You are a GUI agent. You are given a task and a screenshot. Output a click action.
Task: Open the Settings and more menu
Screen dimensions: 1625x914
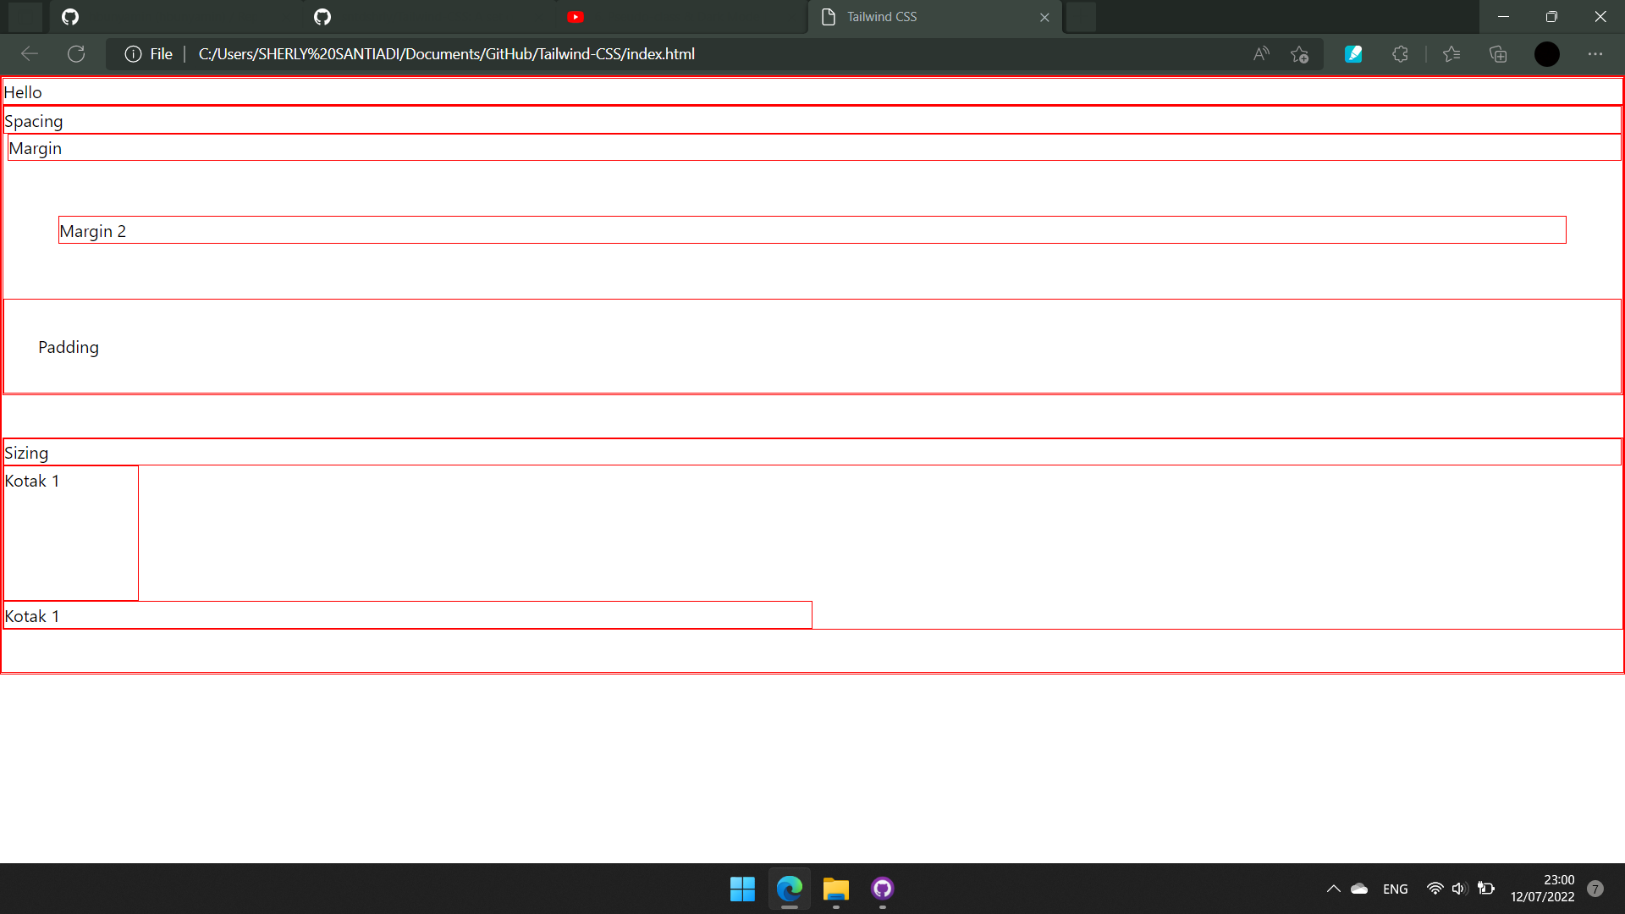pyautogui.click(x=1596, y=53)
